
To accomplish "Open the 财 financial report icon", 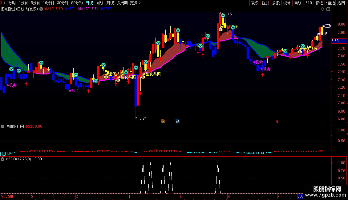I will 177,122.
